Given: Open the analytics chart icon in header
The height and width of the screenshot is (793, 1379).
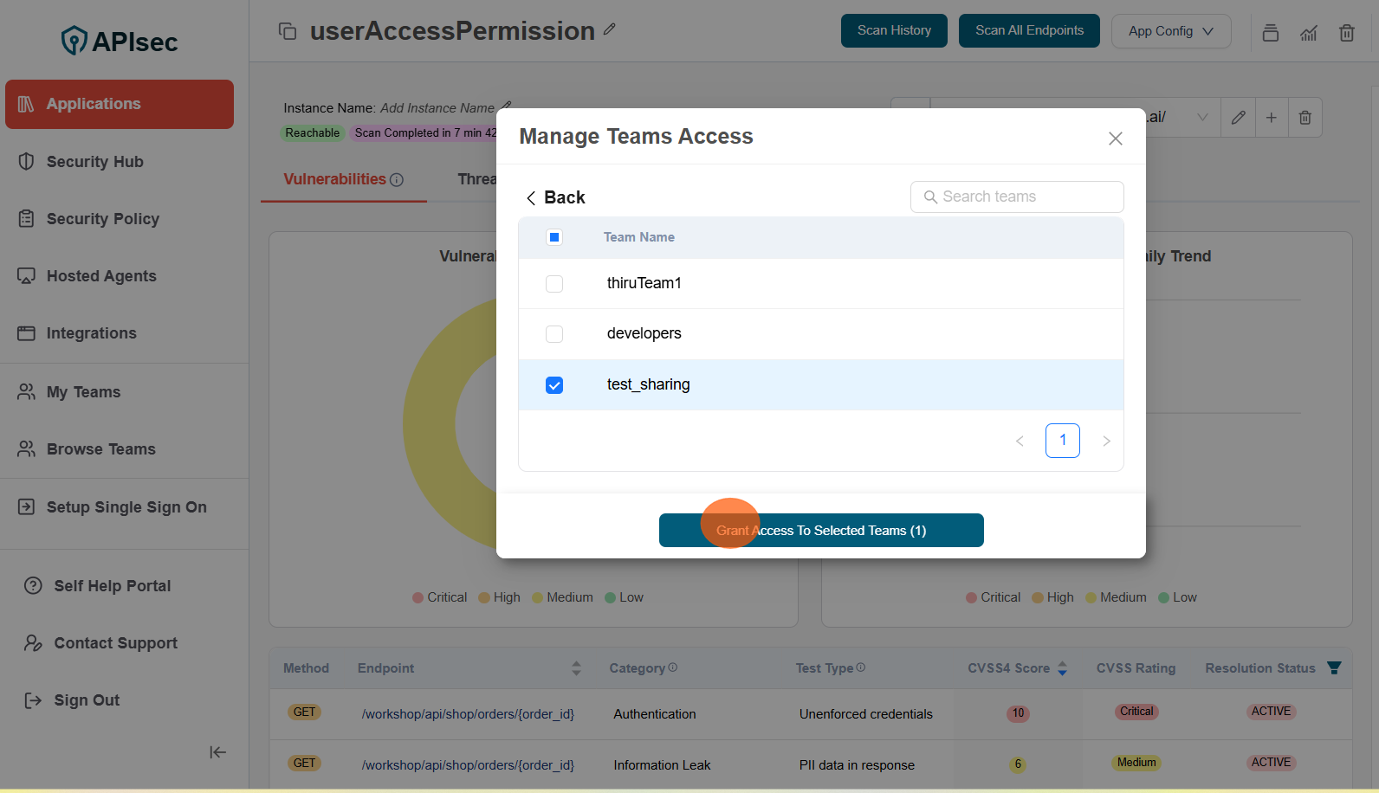Looking at the screenshot, I should click(x=1308, y=33).
